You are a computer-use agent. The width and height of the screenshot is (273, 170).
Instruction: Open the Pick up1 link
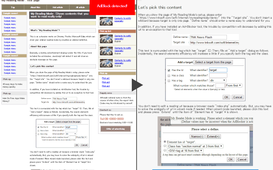point(106,78)
